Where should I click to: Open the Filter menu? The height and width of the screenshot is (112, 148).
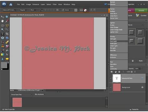tap(55, 4)
